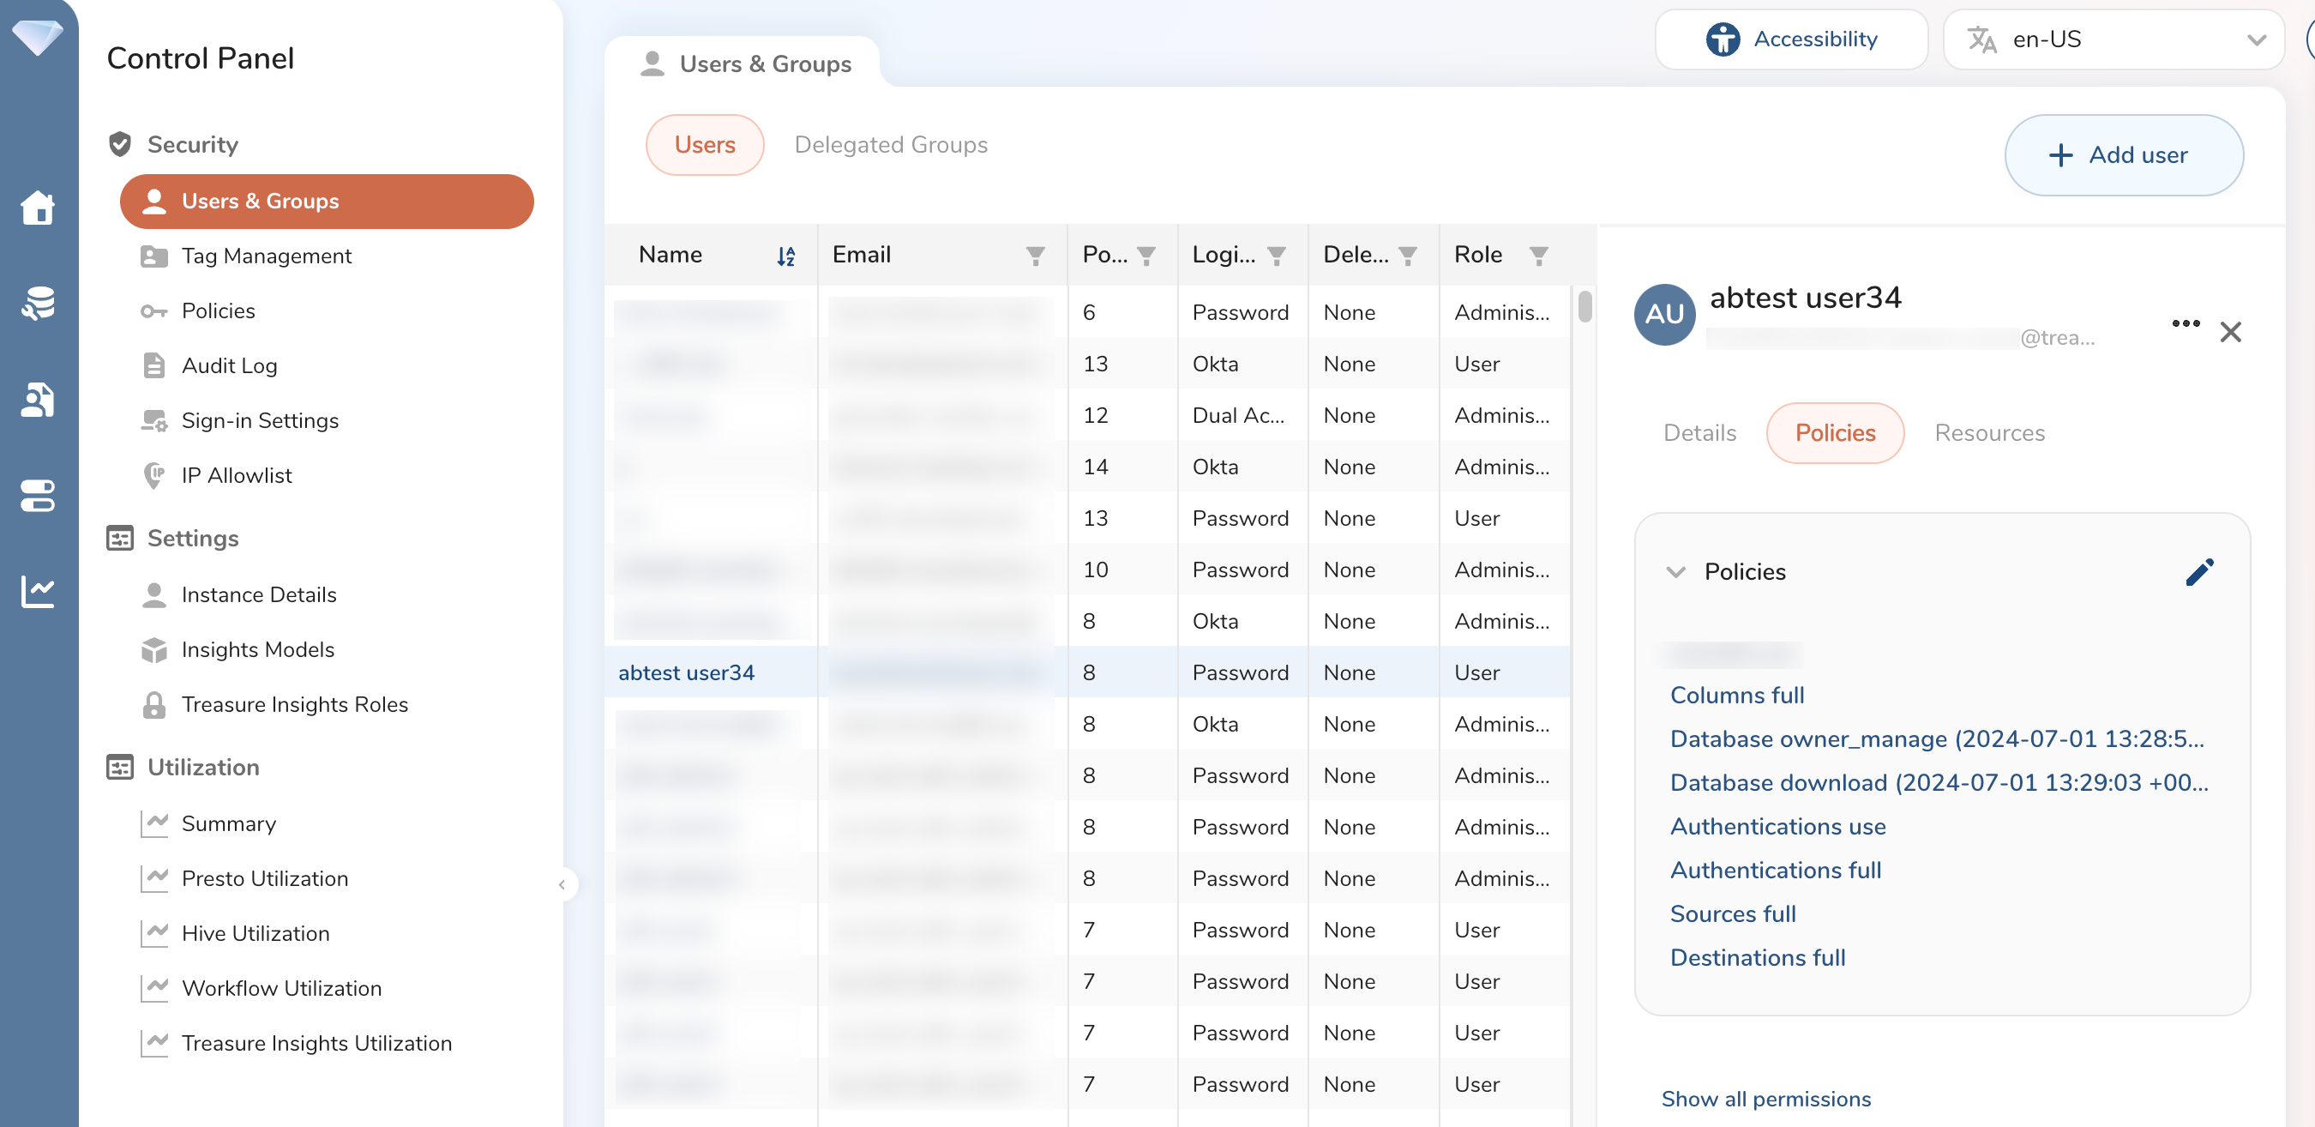Click the Role column filter icon
Viewport: 2315px width, 1127px height.
[x=1537, y=256]
